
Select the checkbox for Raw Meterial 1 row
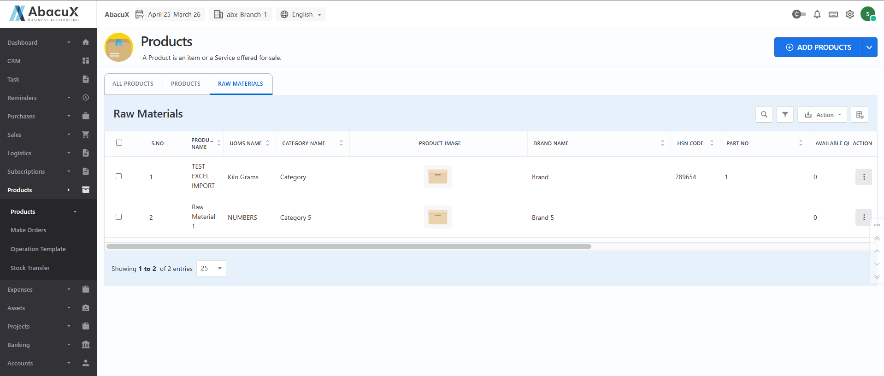(x=119, y=217)
